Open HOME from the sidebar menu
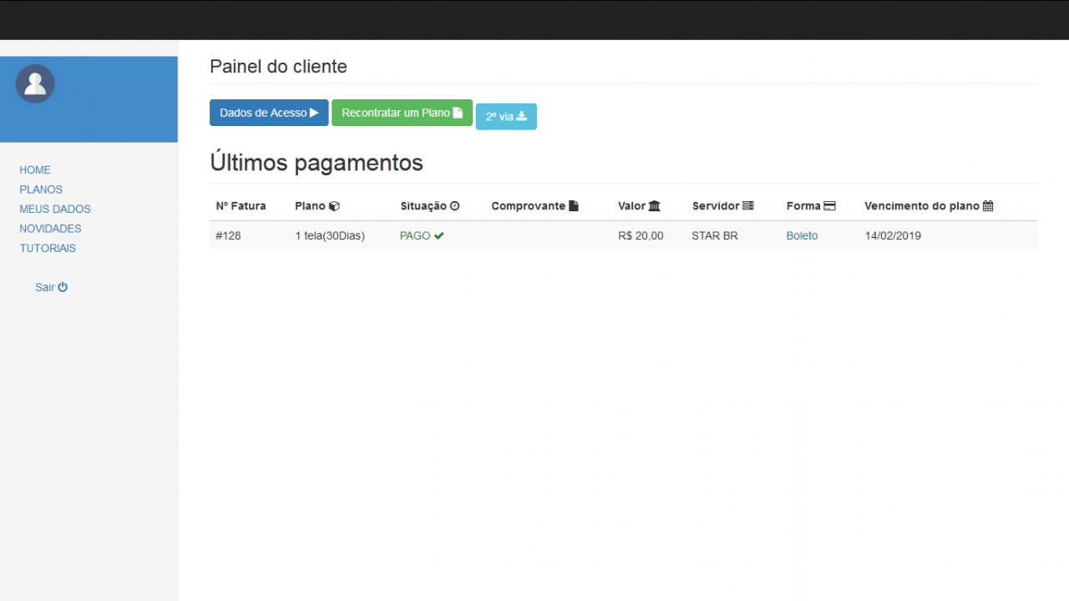Viewport: 1069px width, 601px height. [x=35, y=169]
